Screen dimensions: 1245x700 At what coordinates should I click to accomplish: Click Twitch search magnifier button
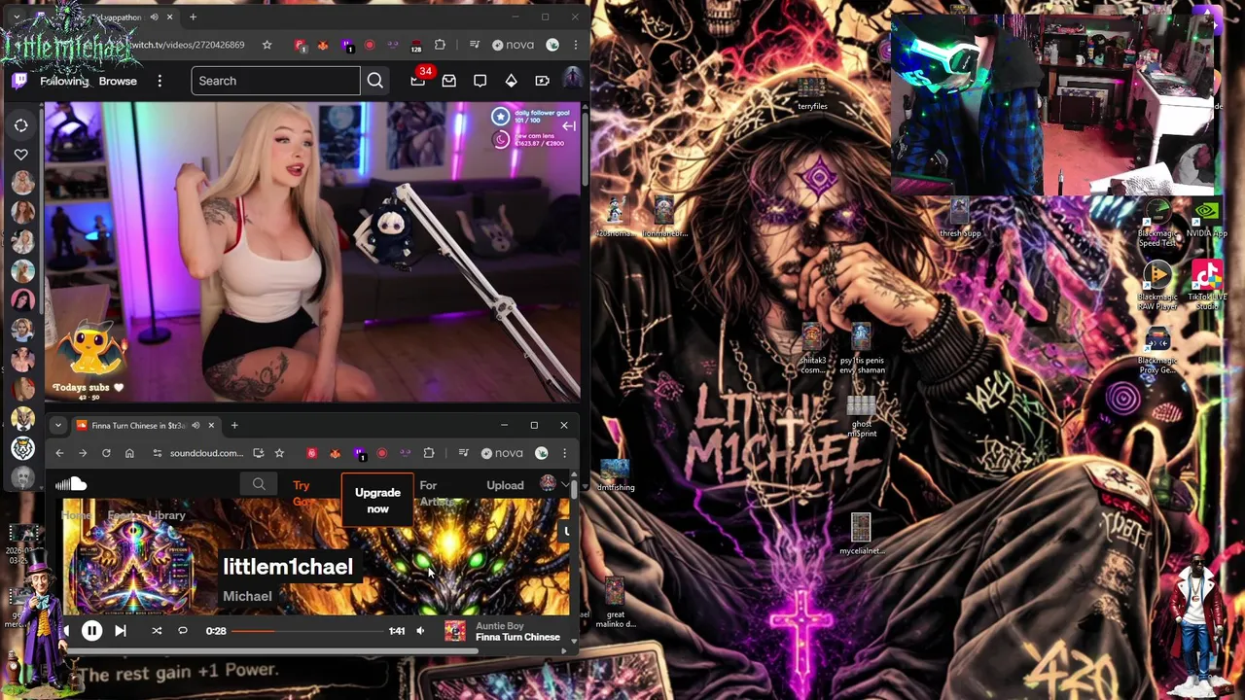(x=375, y=81)
